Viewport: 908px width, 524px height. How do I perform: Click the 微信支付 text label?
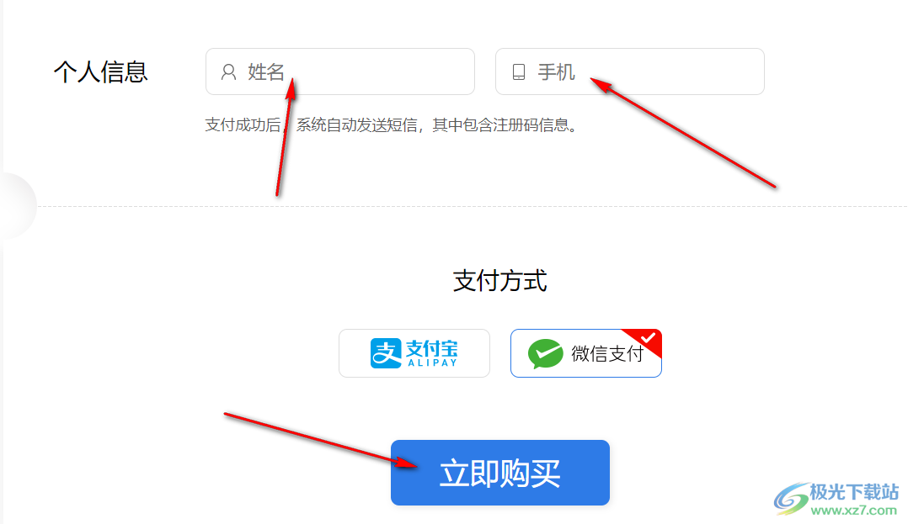(607, 353)
